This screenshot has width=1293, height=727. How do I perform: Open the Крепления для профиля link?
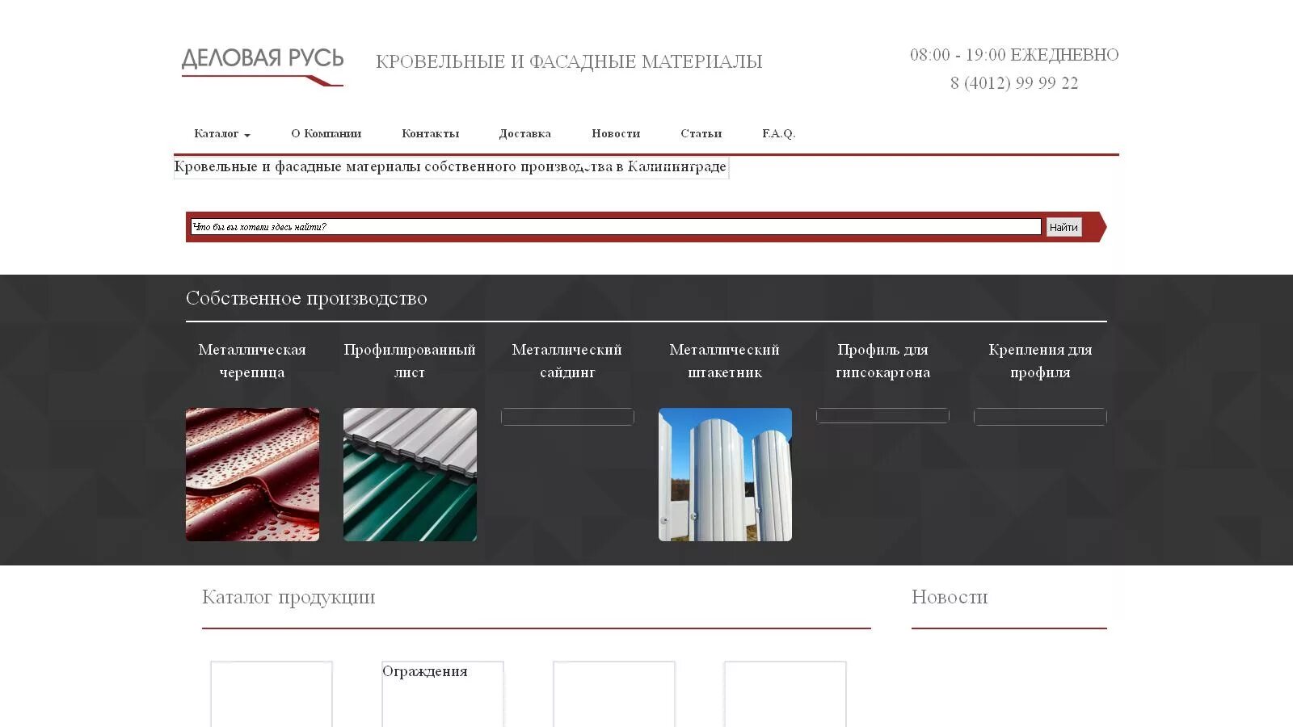tap(1040, 361)
